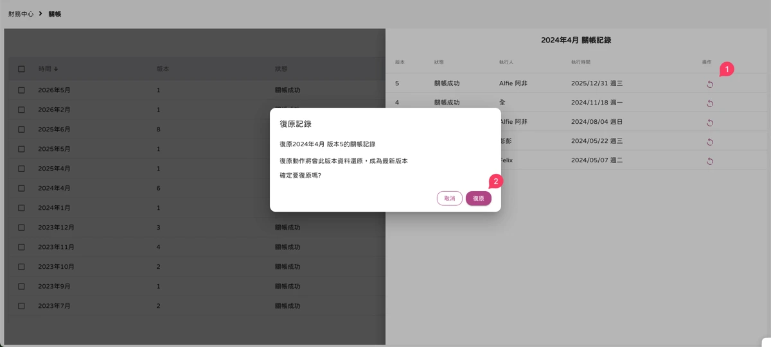Click version number 6 in 2024年4月 row
The image size is (771, 347).
158,189
